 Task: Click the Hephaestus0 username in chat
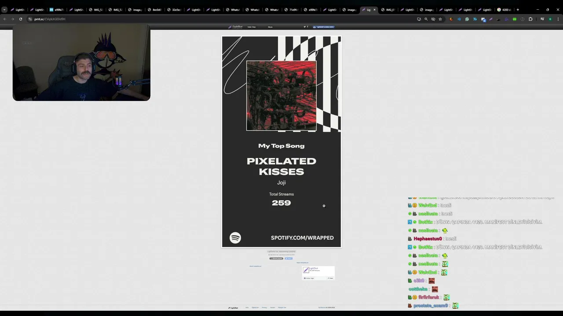click(428, 239)
